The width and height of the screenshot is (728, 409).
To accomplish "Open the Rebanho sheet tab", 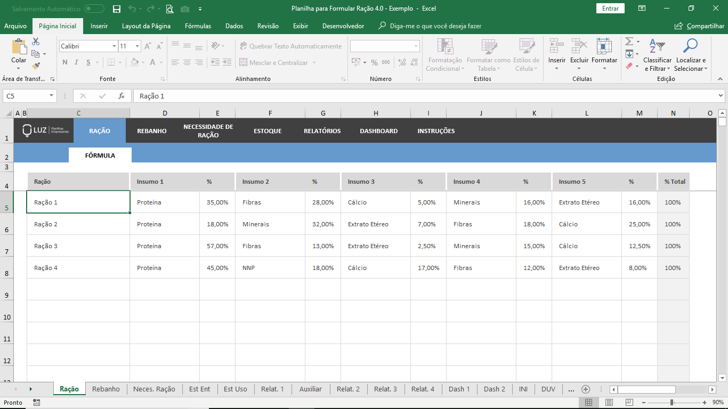I will 106,389.
